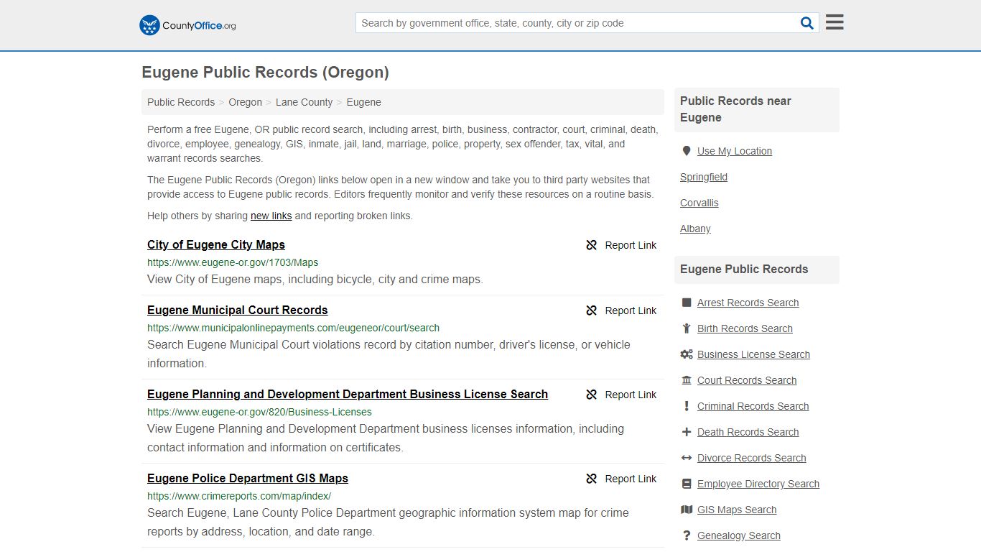This screenshot has width=981, height=552.
Task: Open City of Eugene City Maps title
Action: [216, 244]
